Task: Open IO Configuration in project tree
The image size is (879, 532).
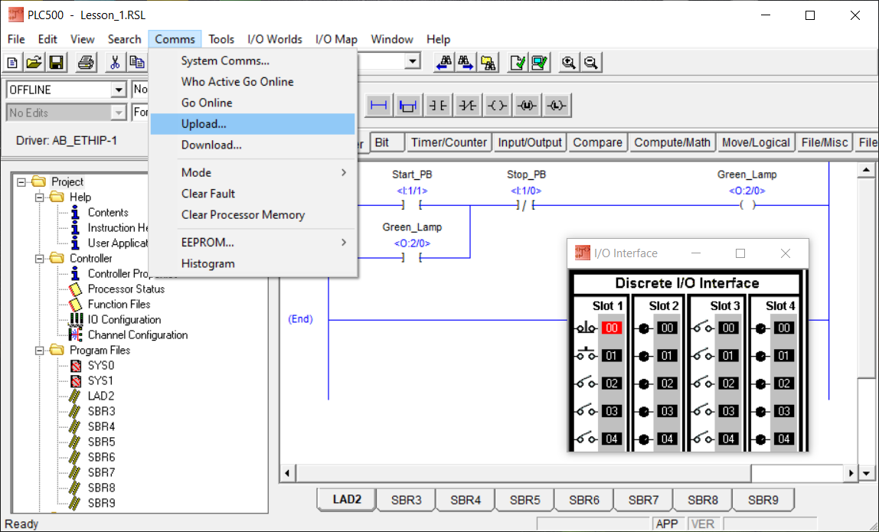Action: click(x=124, y=319)
